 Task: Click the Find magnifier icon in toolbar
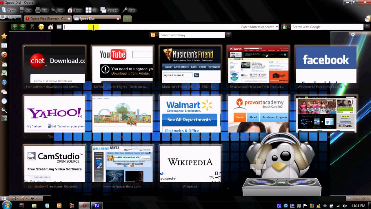point(54,10)
